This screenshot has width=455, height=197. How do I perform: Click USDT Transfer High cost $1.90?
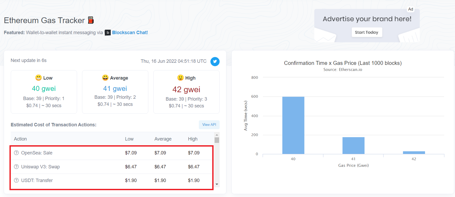194,180
